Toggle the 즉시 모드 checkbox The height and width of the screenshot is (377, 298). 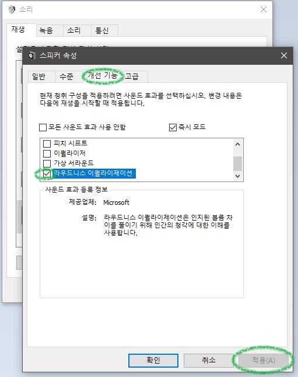(173, 127)
